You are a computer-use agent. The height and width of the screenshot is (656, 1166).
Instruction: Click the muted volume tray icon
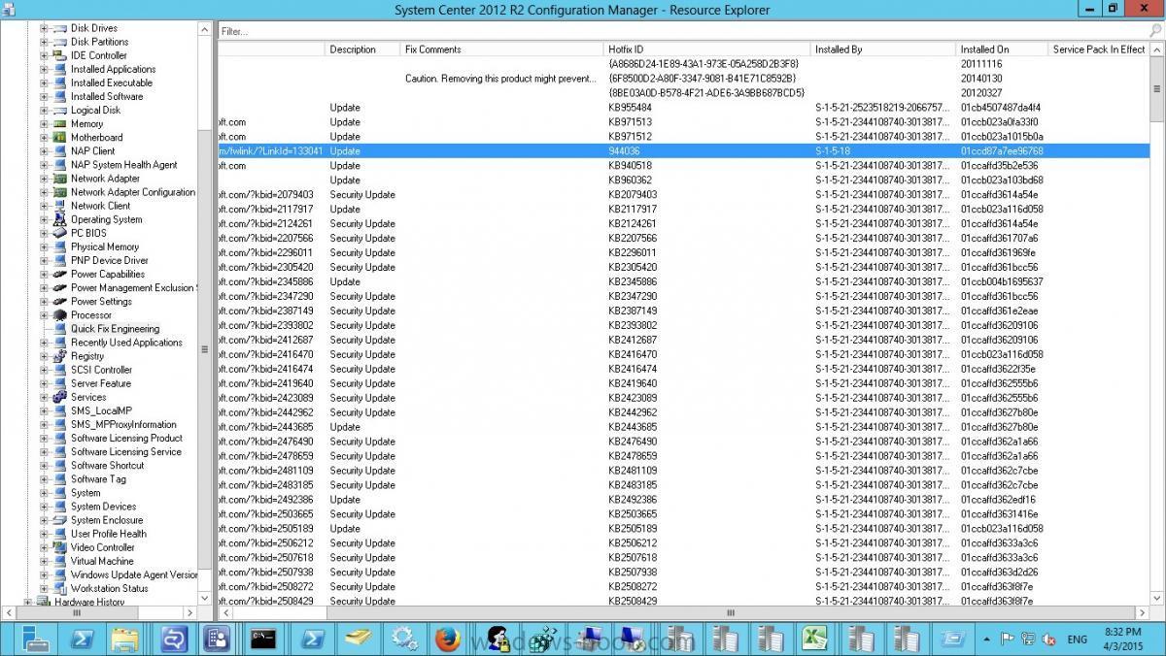(1048, 640)
